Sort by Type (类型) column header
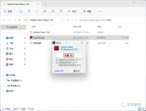Image resolution: width=146 pixels, height=111 pixels. (99, 27)
